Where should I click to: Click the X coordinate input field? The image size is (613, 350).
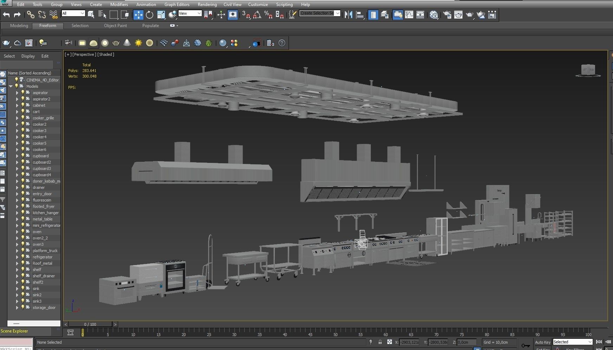(409, 342)
